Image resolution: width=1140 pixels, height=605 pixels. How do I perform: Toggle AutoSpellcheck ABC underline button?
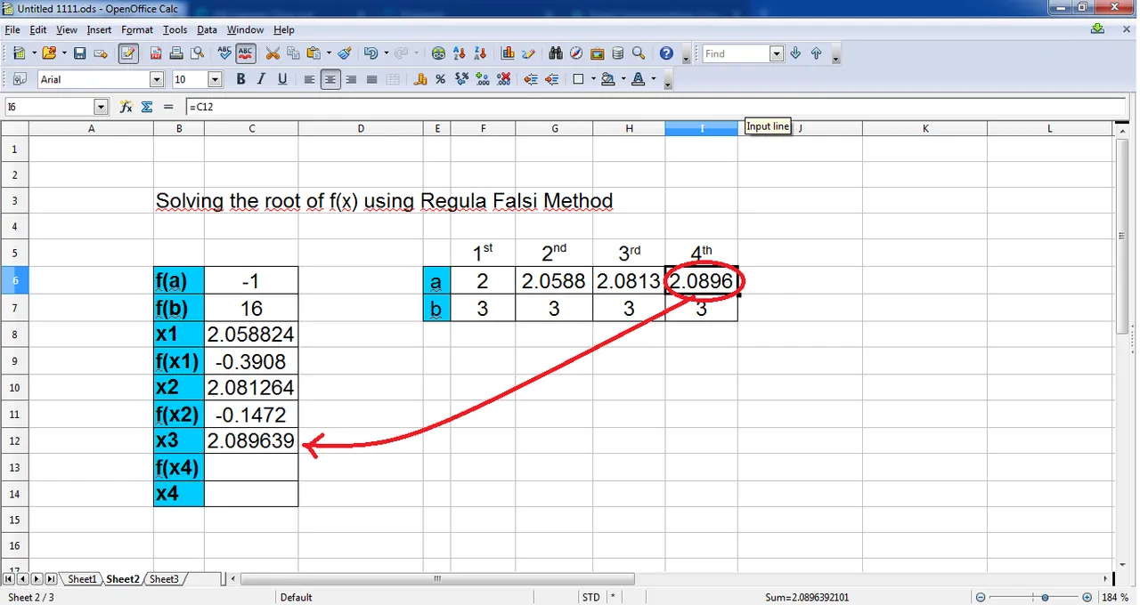coord(246,53)
